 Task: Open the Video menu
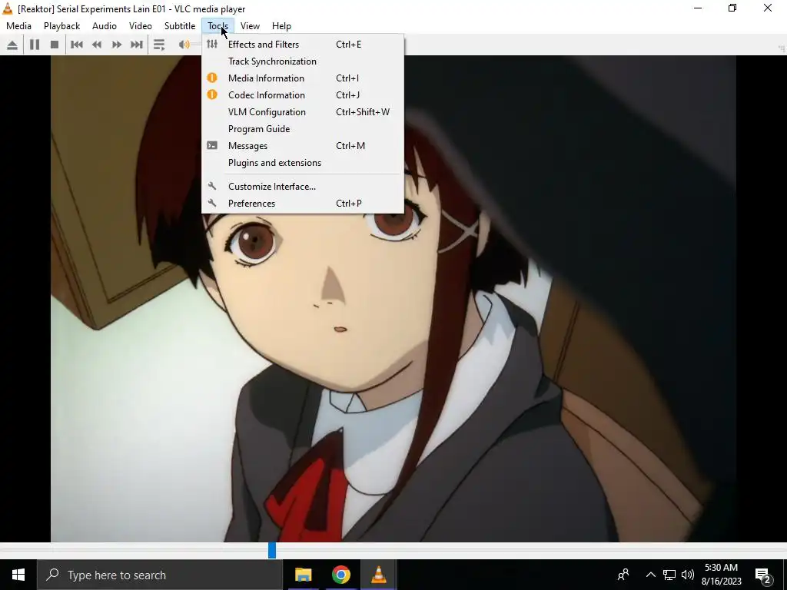point(141,26)
